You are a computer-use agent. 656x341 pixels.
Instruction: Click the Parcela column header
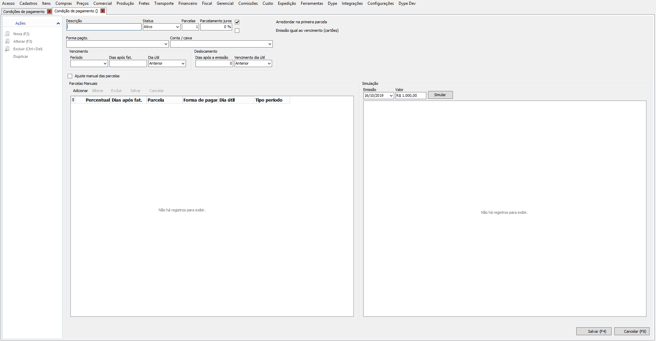[x=164, y=100]
